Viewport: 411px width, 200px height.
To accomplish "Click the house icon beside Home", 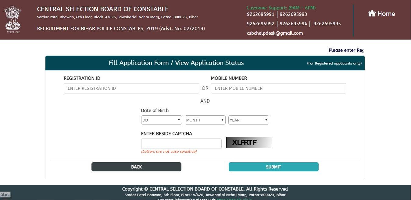I will click(371, 13).
